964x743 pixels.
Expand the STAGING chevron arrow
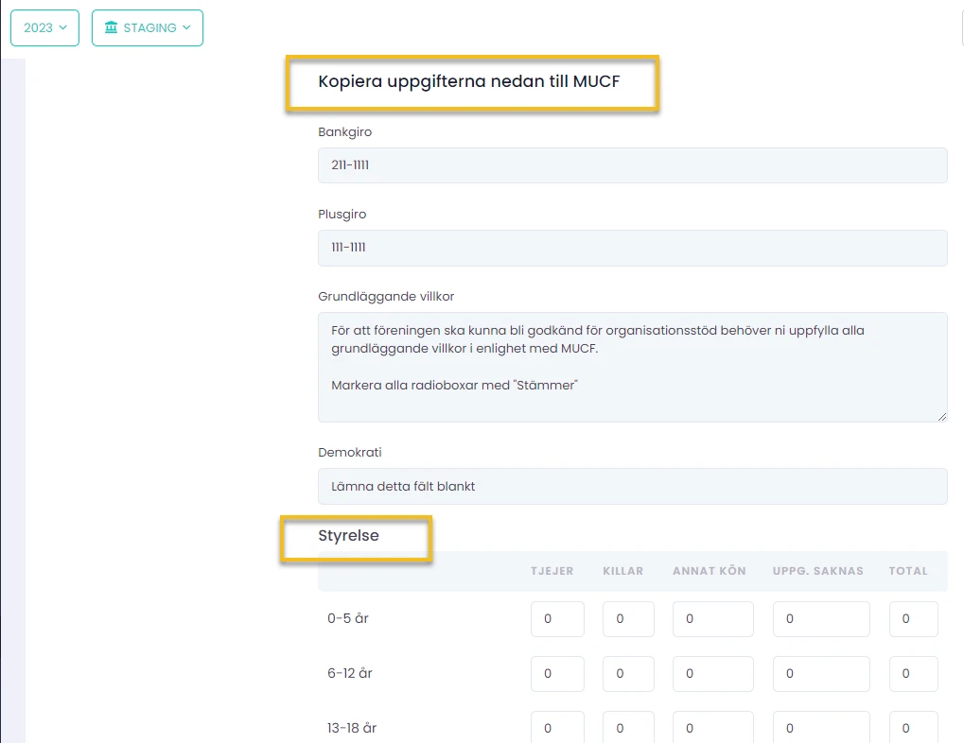click(186, 27)
